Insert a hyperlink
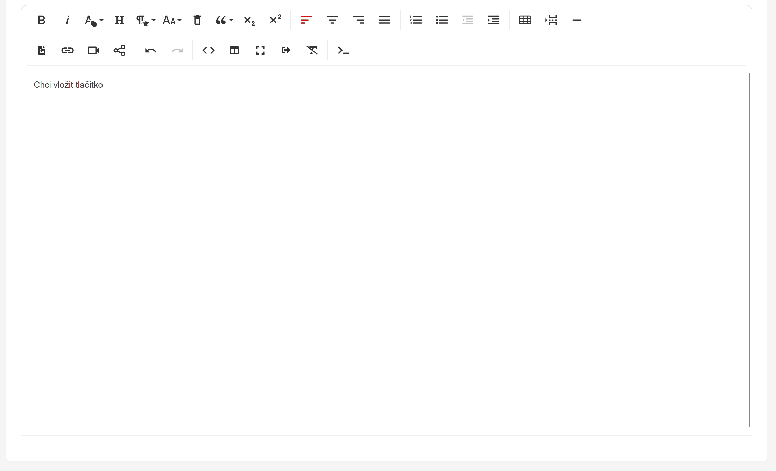 click(x=67, y=50)
